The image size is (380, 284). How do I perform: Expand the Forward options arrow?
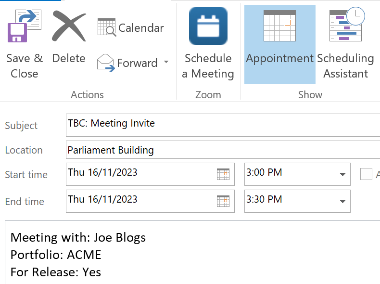pos(166,63)
